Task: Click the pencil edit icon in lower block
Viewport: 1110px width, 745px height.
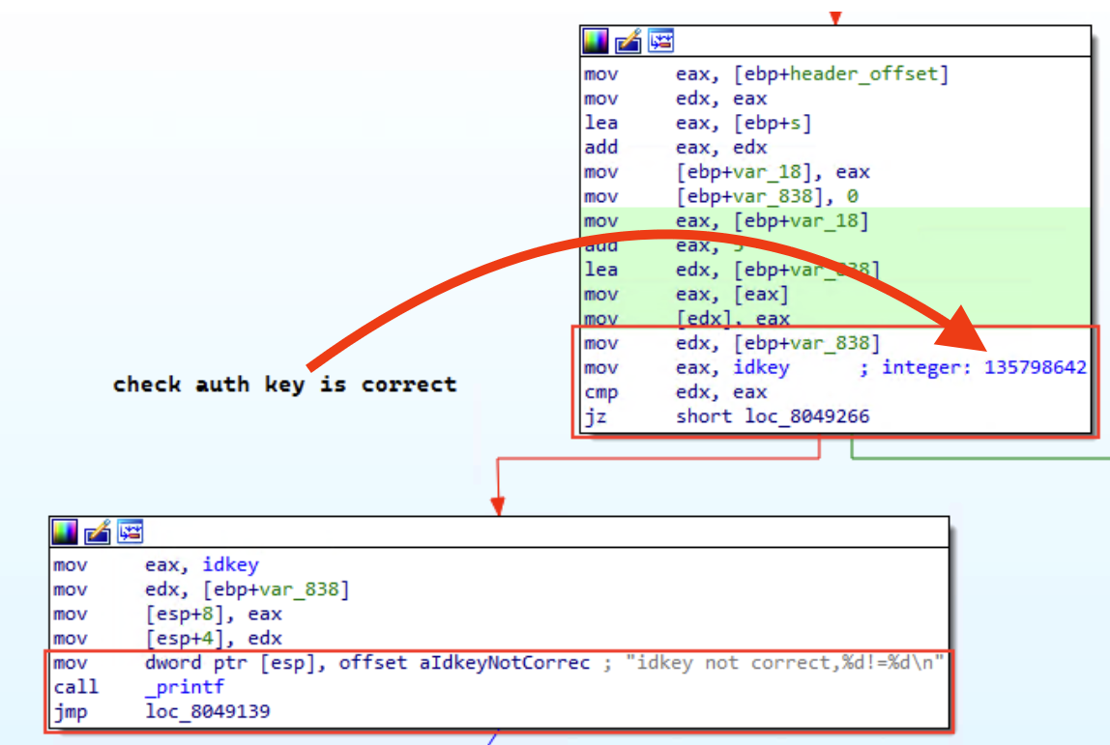Action: click(x=98, y=531)
